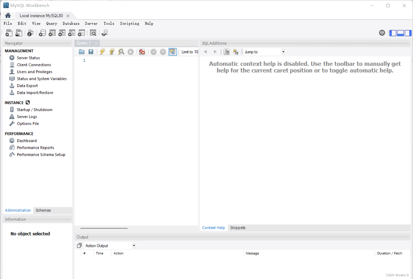Open the Server menu

[x=91, y=24]
